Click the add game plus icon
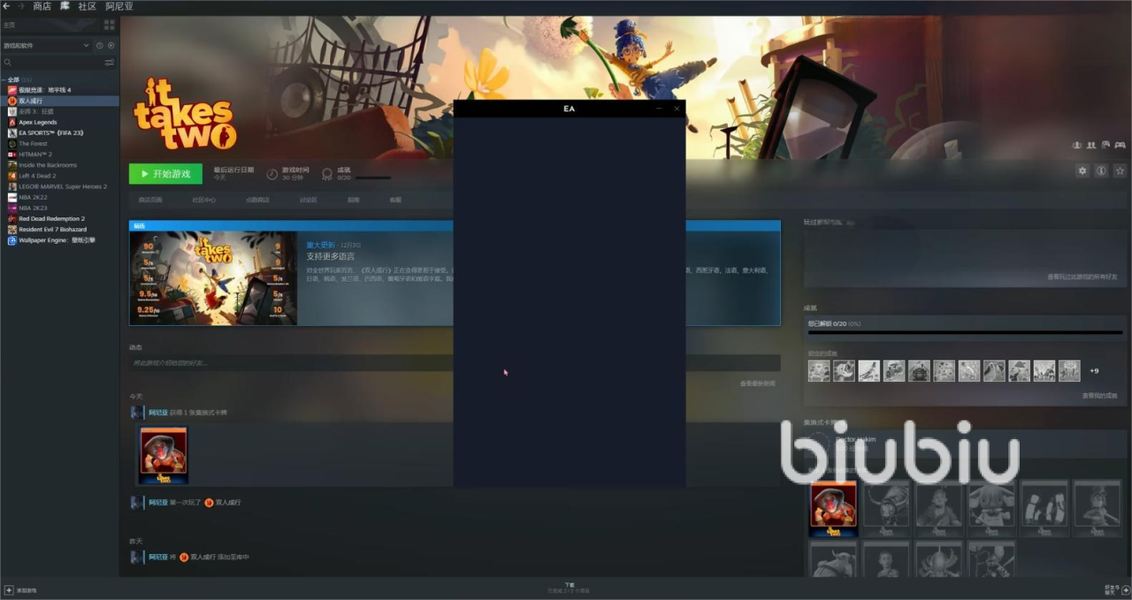Image resolution: width=1132 pixels, height=600 pixels. 9,589
